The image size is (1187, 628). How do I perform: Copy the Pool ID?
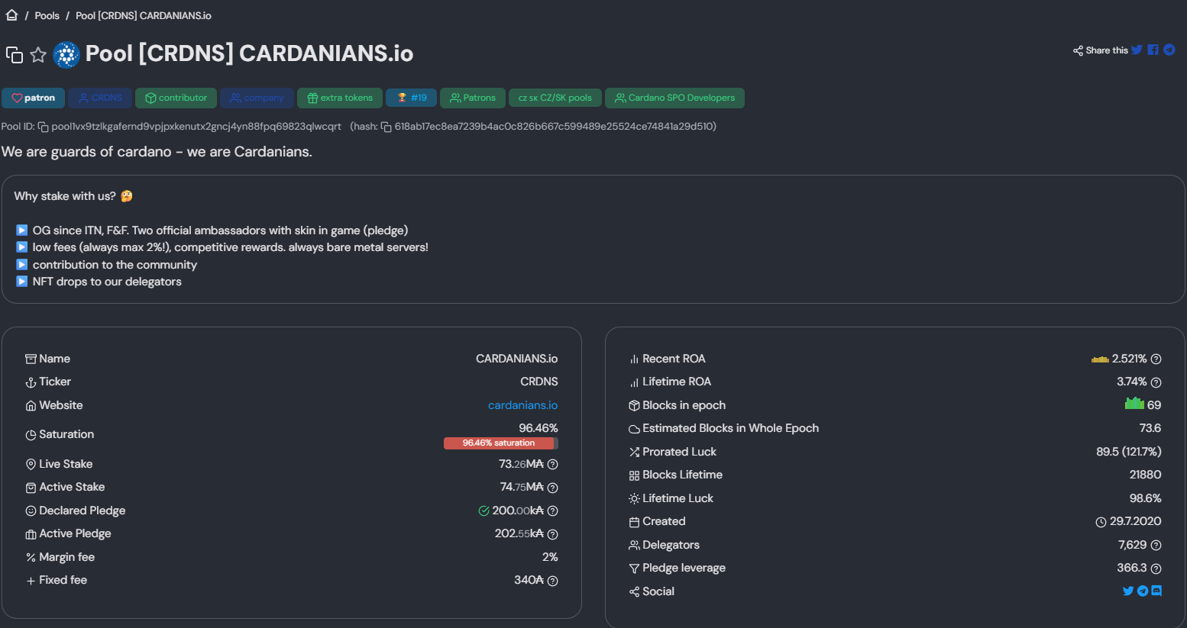pyautogui.click(x=44, y=127)
